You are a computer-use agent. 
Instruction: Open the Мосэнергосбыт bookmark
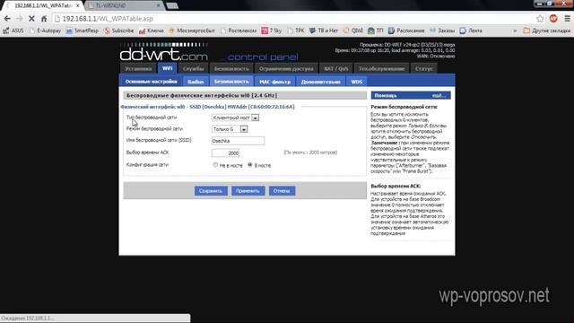pos(192,31)
